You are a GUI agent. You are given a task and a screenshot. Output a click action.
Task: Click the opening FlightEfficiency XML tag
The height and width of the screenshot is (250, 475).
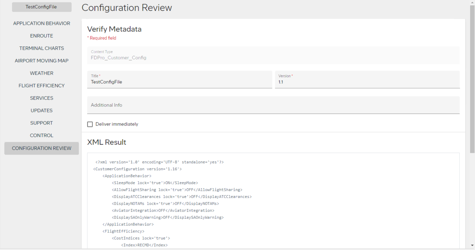point(123,231)
